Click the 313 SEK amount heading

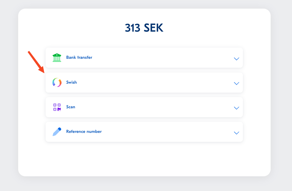coord(144,28)
